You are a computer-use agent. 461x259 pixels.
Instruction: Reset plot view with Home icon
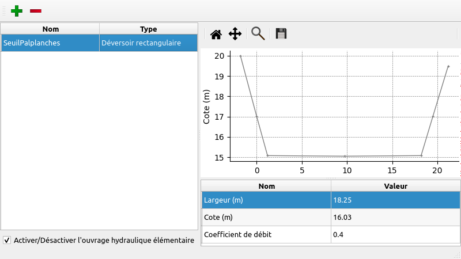click(x=216, y=34)
